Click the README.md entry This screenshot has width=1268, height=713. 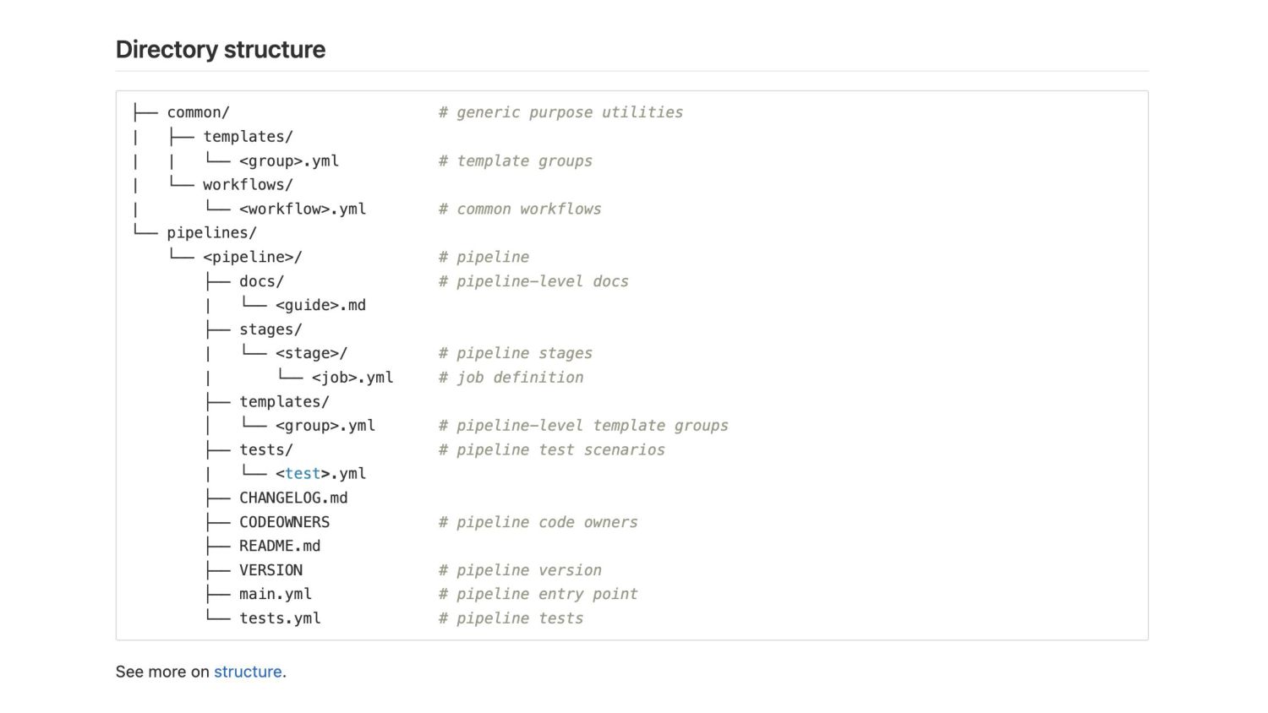(279, 546)
